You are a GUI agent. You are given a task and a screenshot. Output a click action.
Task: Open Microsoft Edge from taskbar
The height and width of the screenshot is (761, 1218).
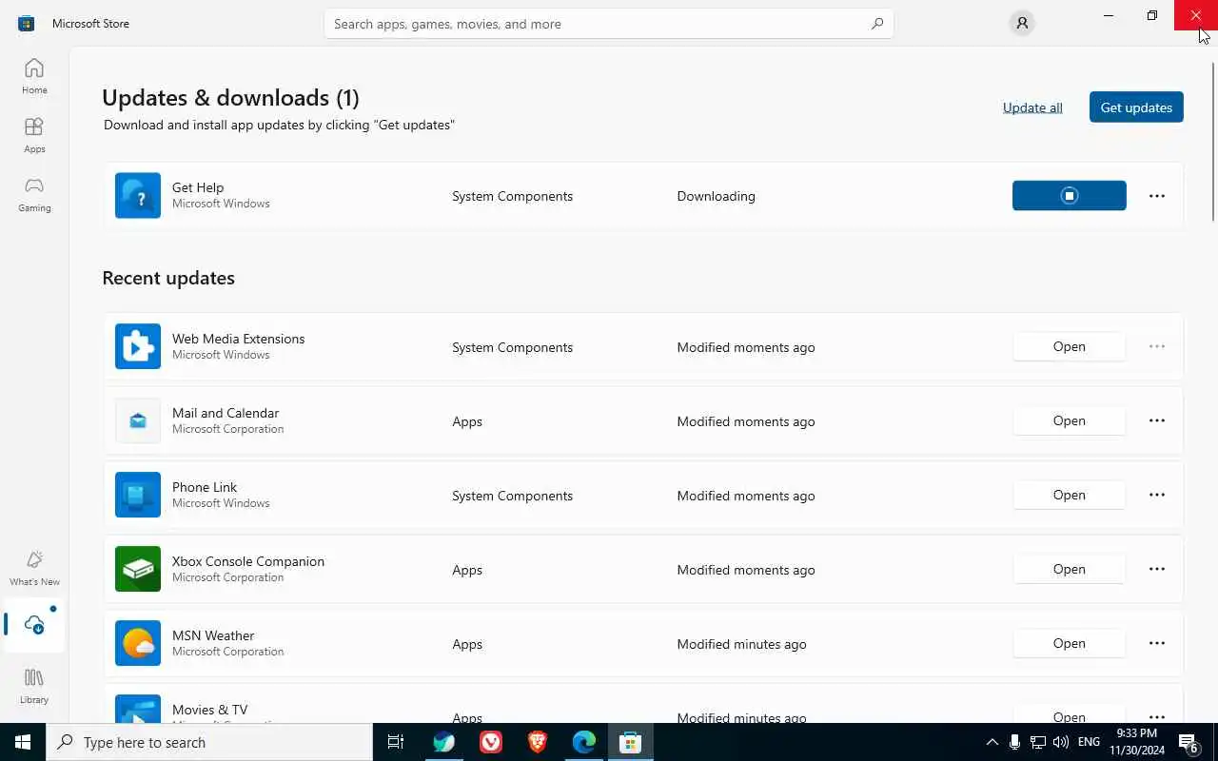coord(584,742)
